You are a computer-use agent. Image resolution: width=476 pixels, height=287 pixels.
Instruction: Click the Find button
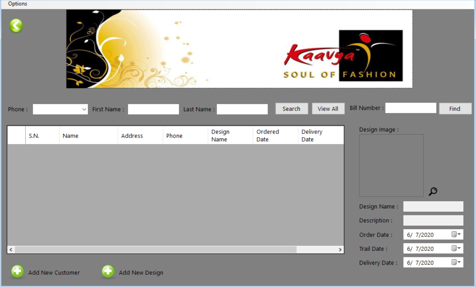click(455, 109)
